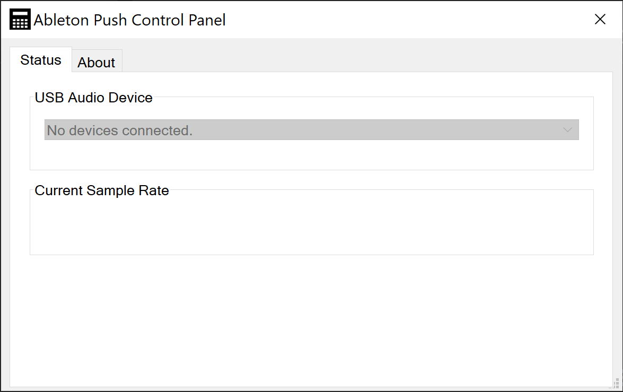Click the Current Sample Rate group label
The height and width of the screenshot is (392, 623).
102,190
